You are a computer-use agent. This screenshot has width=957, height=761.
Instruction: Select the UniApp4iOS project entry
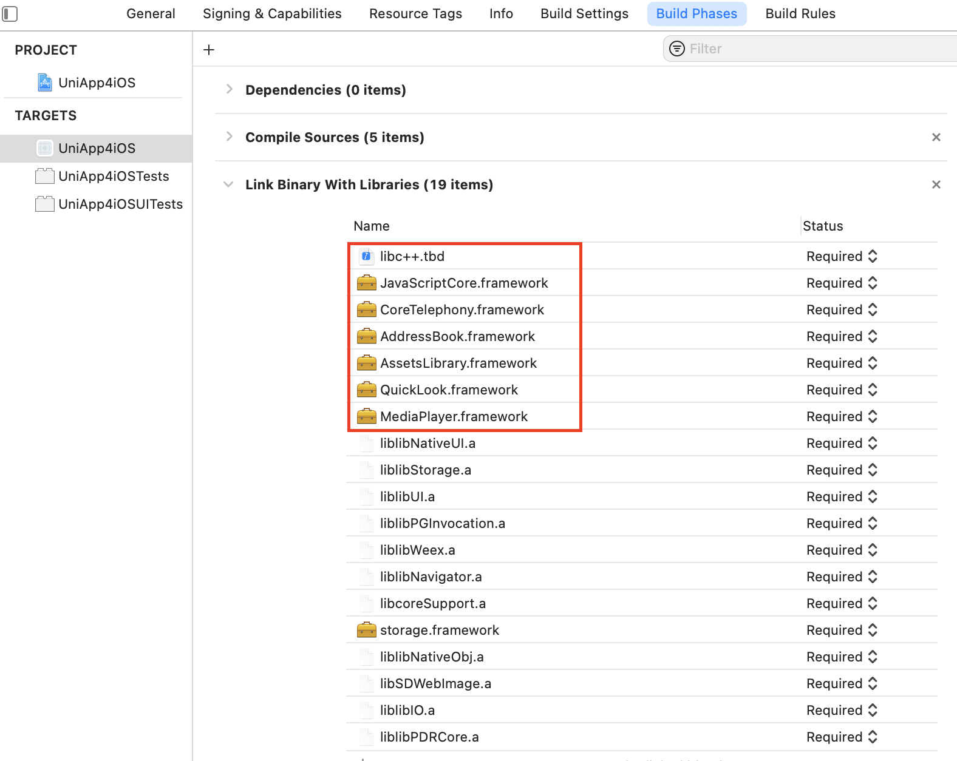click(x=97, y=83)
